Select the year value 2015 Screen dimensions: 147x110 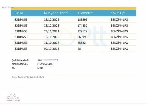tap(41, 68)
